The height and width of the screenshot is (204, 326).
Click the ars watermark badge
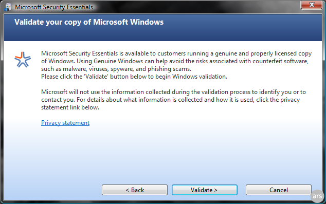[x=317, y=196]
